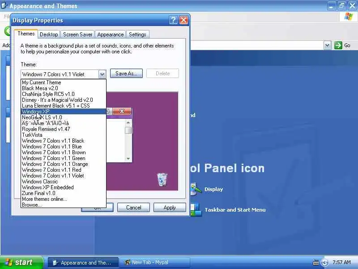The width and height of the screenshot is (358, 269).
Task: Select Windows XP Embedded theme
Action: point(64,187)
